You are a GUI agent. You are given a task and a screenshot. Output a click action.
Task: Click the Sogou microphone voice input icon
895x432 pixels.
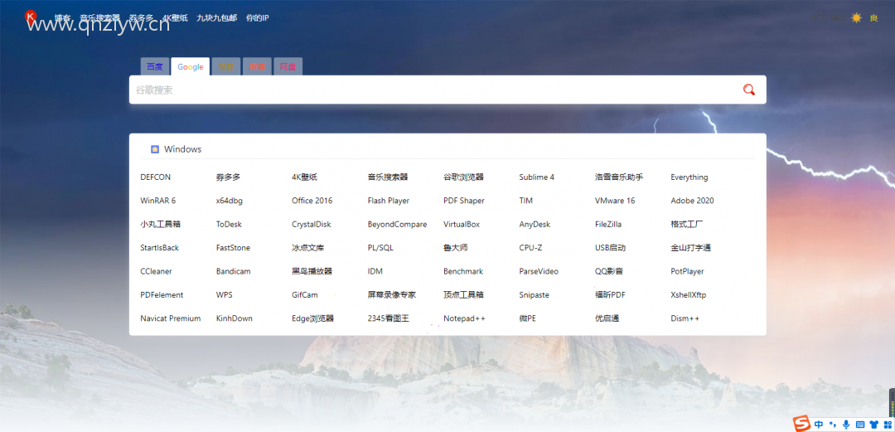pyautogui.click(x=846, y=425)
